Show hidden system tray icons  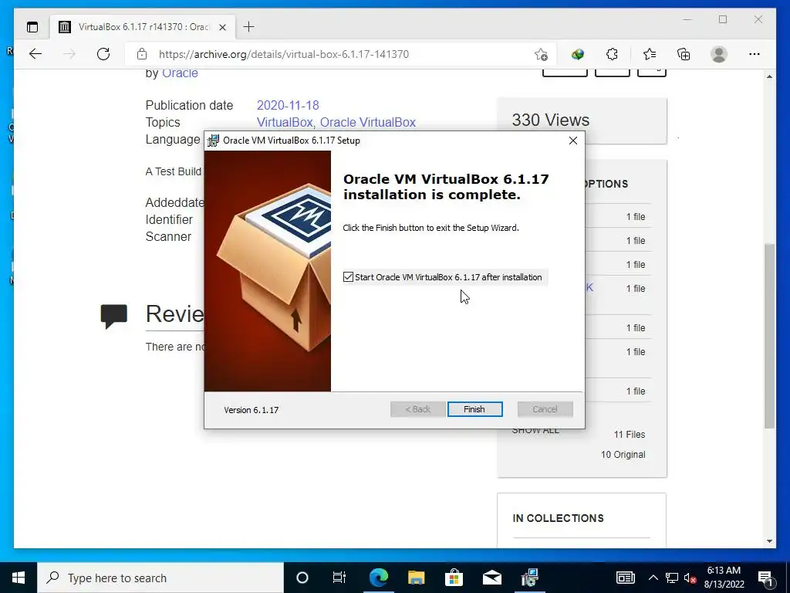coord(653,578)
